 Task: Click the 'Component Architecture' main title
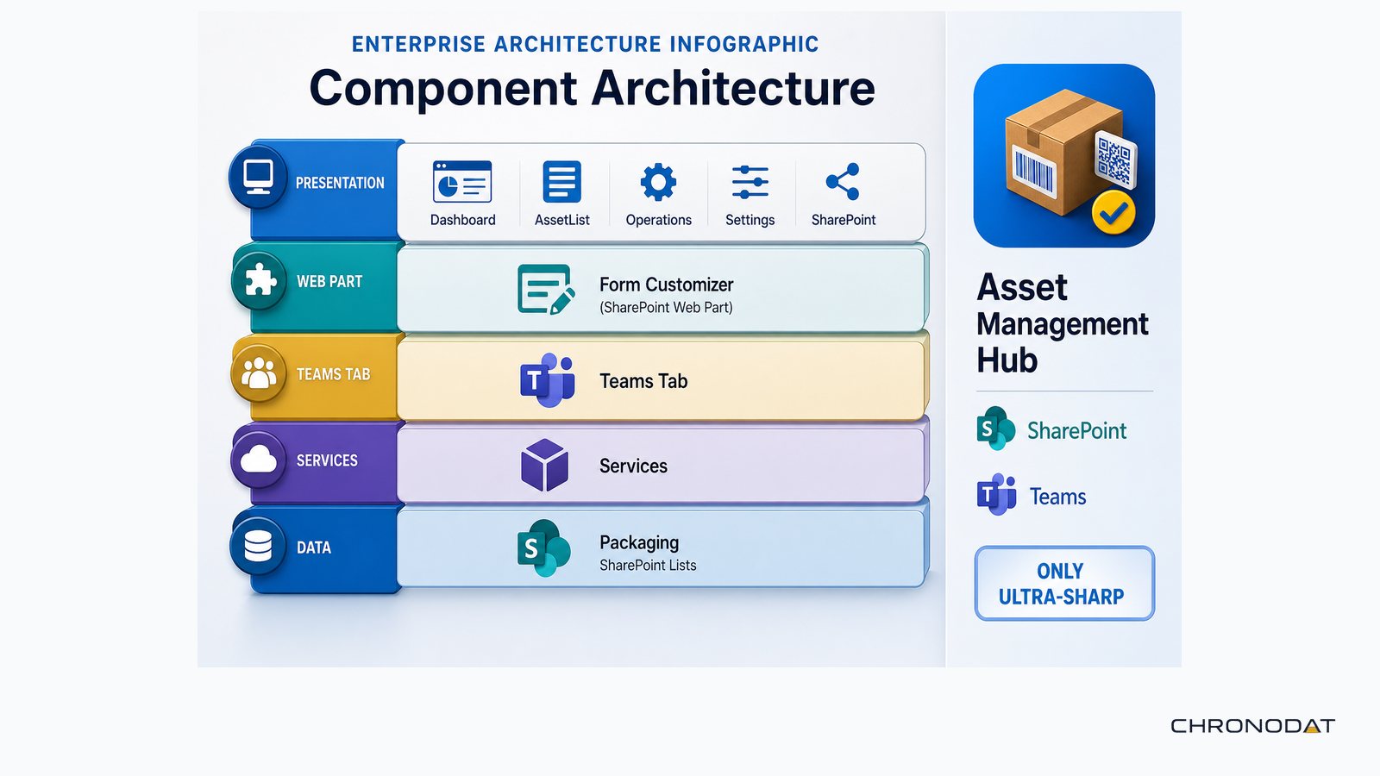[593, 89]
